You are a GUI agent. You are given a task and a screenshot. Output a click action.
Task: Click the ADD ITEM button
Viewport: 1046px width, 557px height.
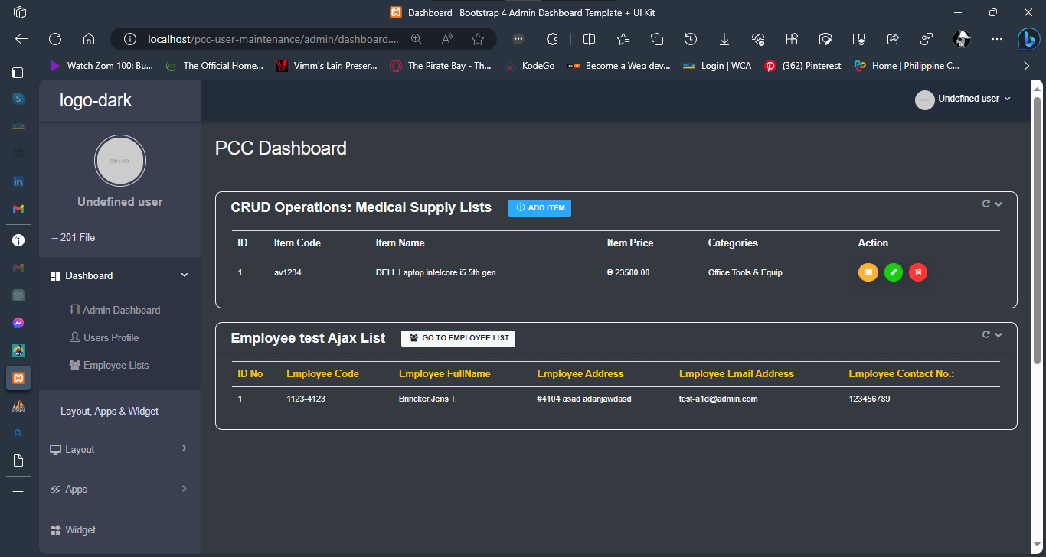(x=540, y=207)
